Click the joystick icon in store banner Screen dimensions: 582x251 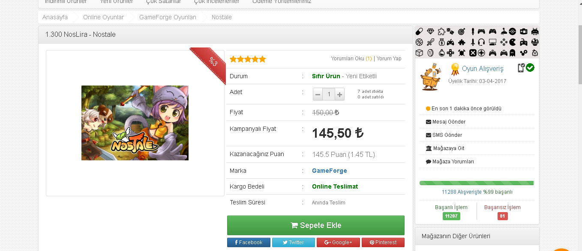[504, 31]
